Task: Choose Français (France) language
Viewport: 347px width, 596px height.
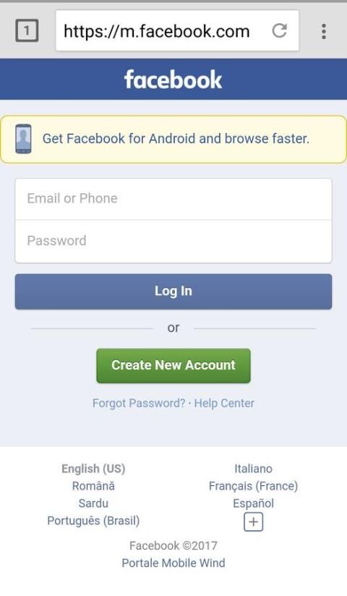Action: (x=253, y=486)
